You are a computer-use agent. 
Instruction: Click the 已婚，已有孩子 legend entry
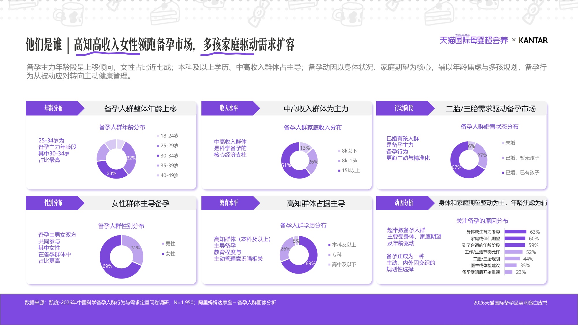tap(520, 172)
